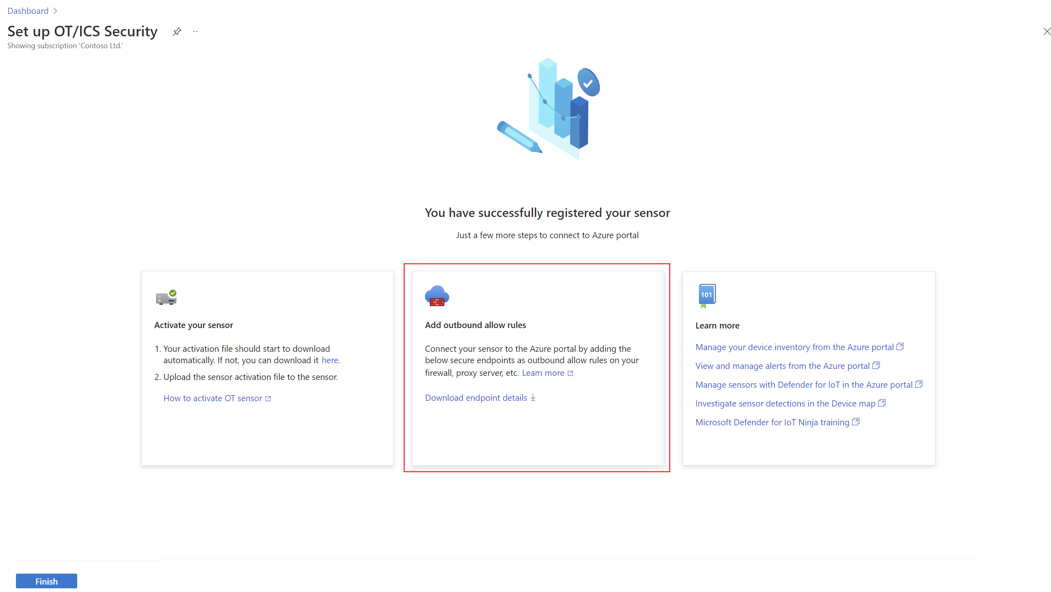
Task: Click the Learn More book/101 icon
Action: pos(707,296)
